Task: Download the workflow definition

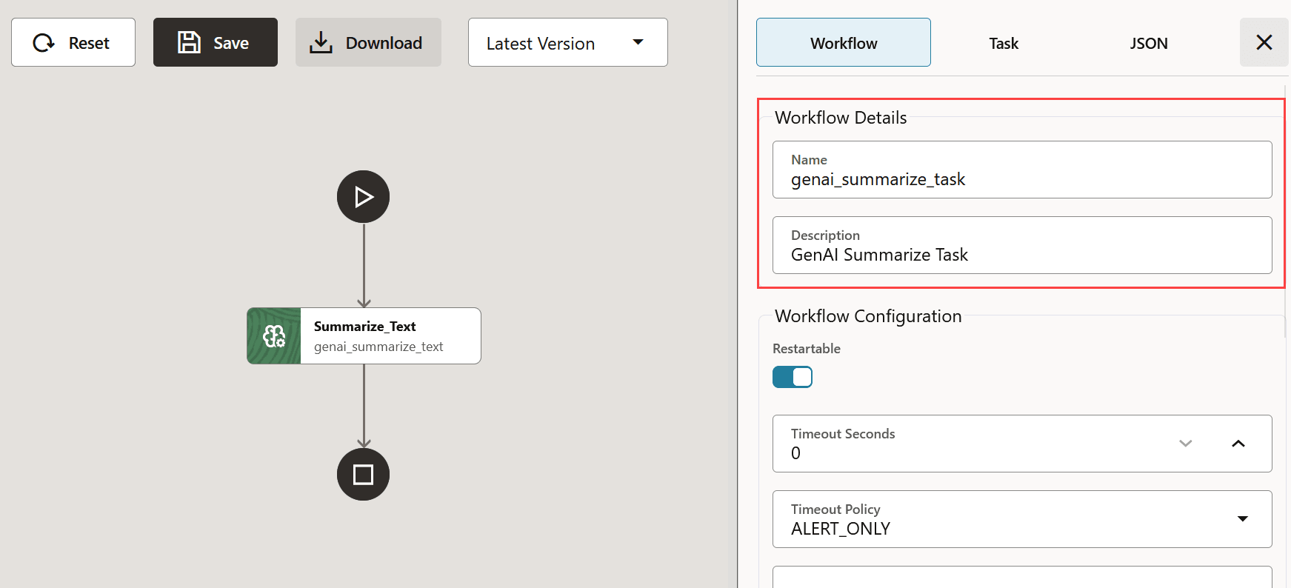Action: (368, 42)
